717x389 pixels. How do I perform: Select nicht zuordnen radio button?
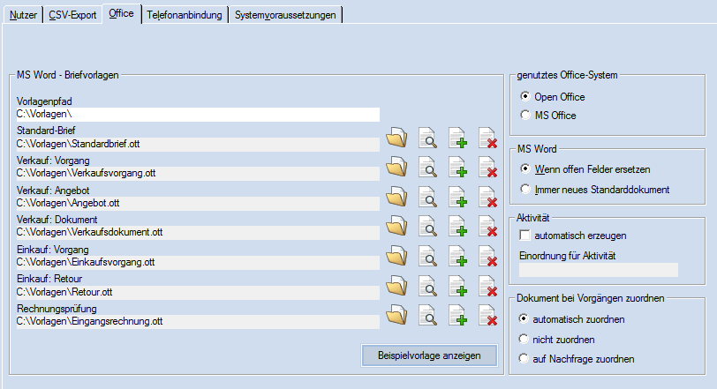click(526, 339)
